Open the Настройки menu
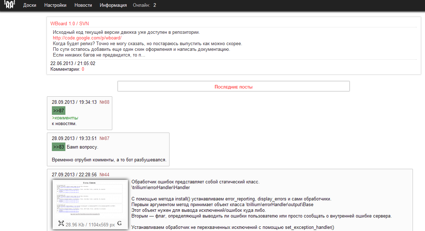This screenshot has width=425, height=231. click(x=55, y=5)
